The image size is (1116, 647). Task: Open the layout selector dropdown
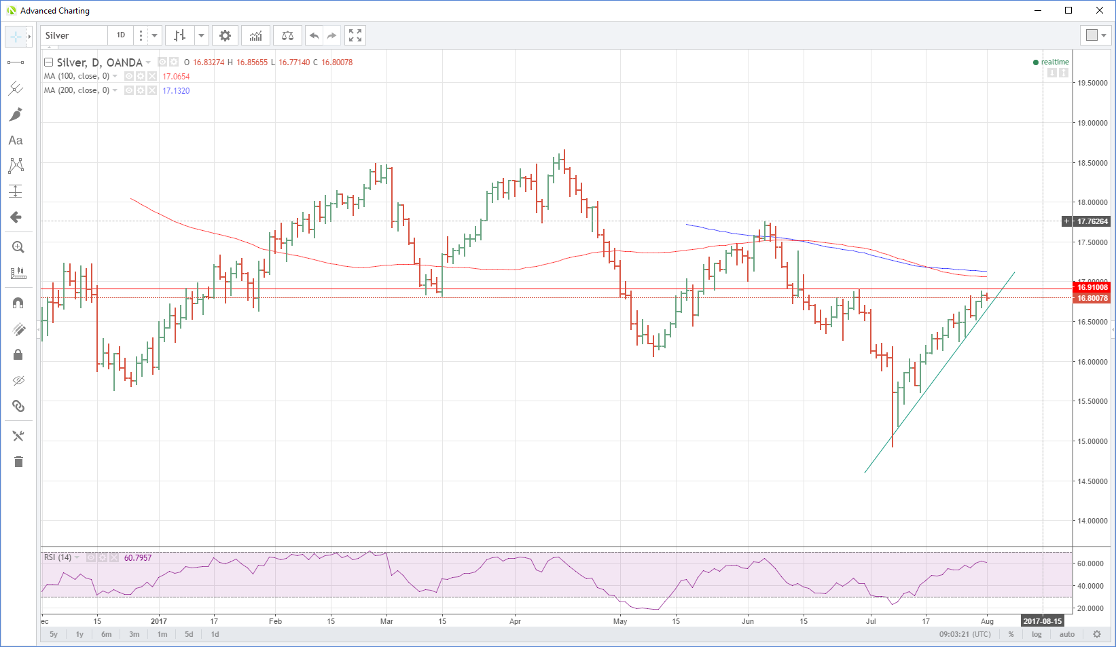pos(1096,35)
